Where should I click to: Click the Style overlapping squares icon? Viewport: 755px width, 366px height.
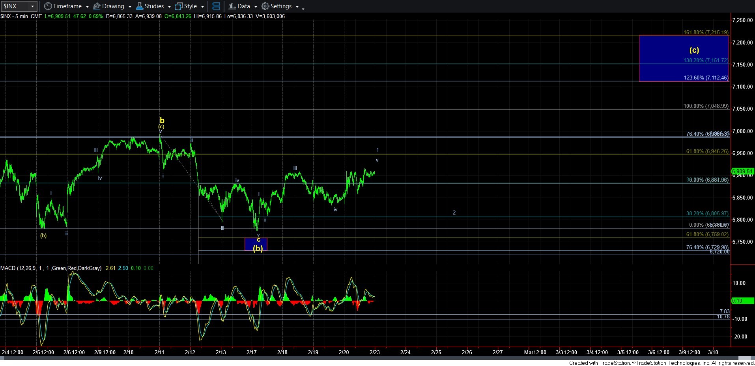click(x=179, y=6)
